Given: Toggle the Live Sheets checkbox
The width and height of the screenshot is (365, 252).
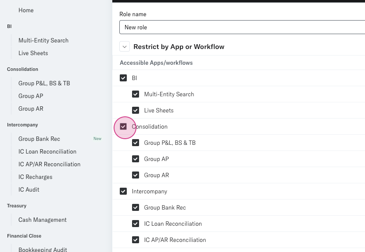Looking at the screenshot, I should 136,110.
